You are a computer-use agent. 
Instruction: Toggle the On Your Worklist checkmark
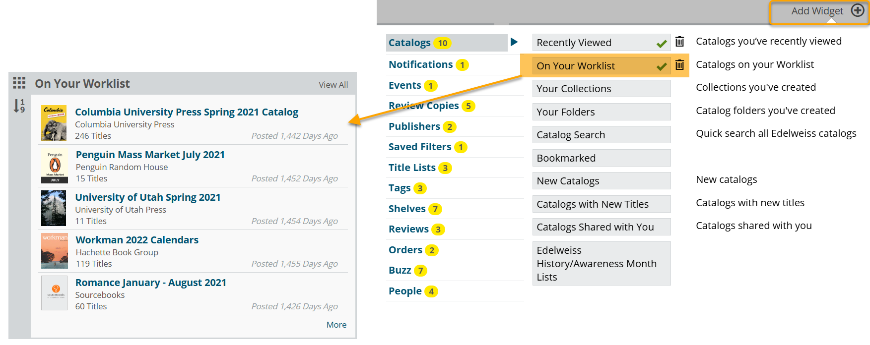coord(661,66)
